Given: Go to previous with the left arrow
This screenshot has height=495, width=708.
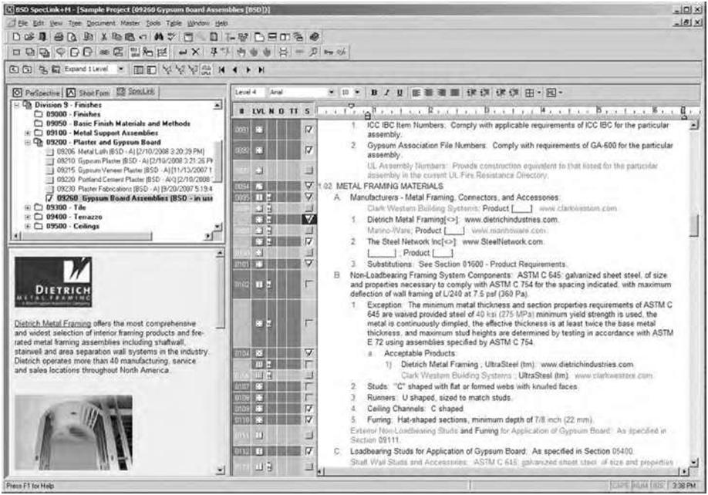Looking at the screenshot, I should click(234, 70).
